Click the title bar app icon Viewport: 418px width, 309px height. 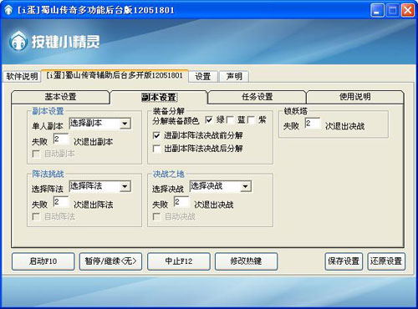(x=8, y=10)
